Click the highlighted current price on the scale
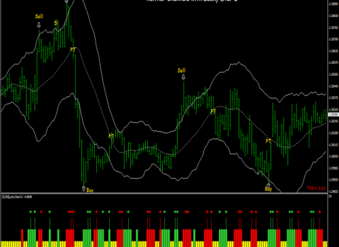 click(x=333, y=114)
